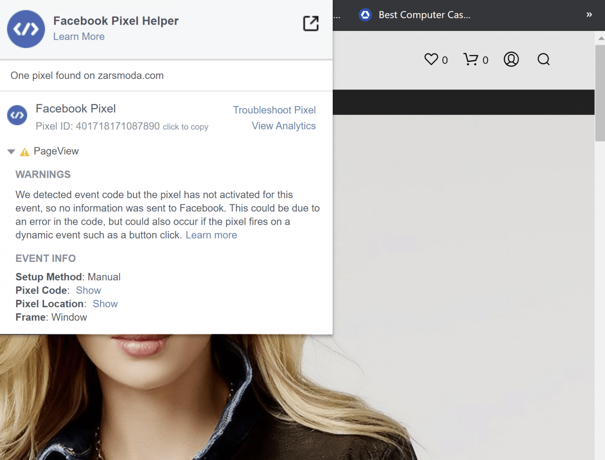Open the site search magnifier icon
Image resolution: width=605 pixels, height=460 pixels.
[x=544, y=59]
